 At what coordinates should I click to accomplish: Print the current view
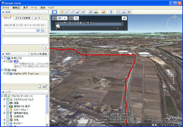124,12
